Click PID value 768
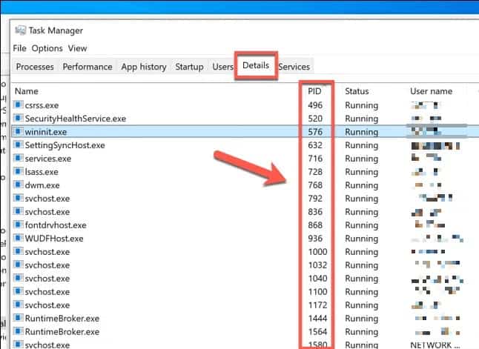The image size is (479, 349). [315, 185]
